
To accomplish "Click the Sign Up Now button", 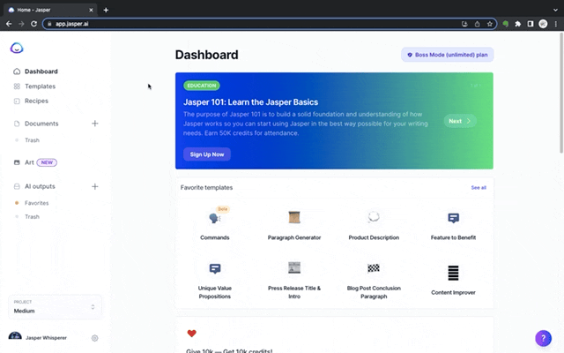I will 207,154.
